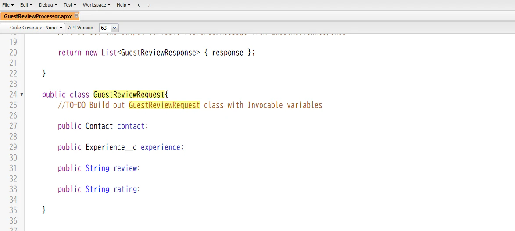515x231 pixels.
Task: Open the Edit menu
Action: 26,5
